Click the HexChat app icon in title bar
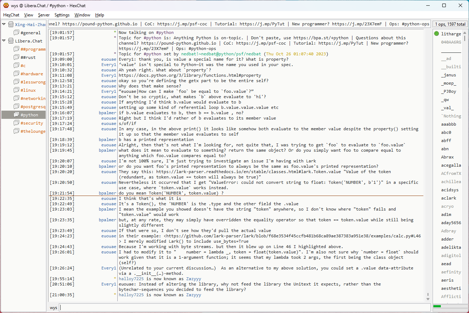Image resolution: width=469 pixels, height=313 pixels. pyautogui.click(x=6, y=6)
